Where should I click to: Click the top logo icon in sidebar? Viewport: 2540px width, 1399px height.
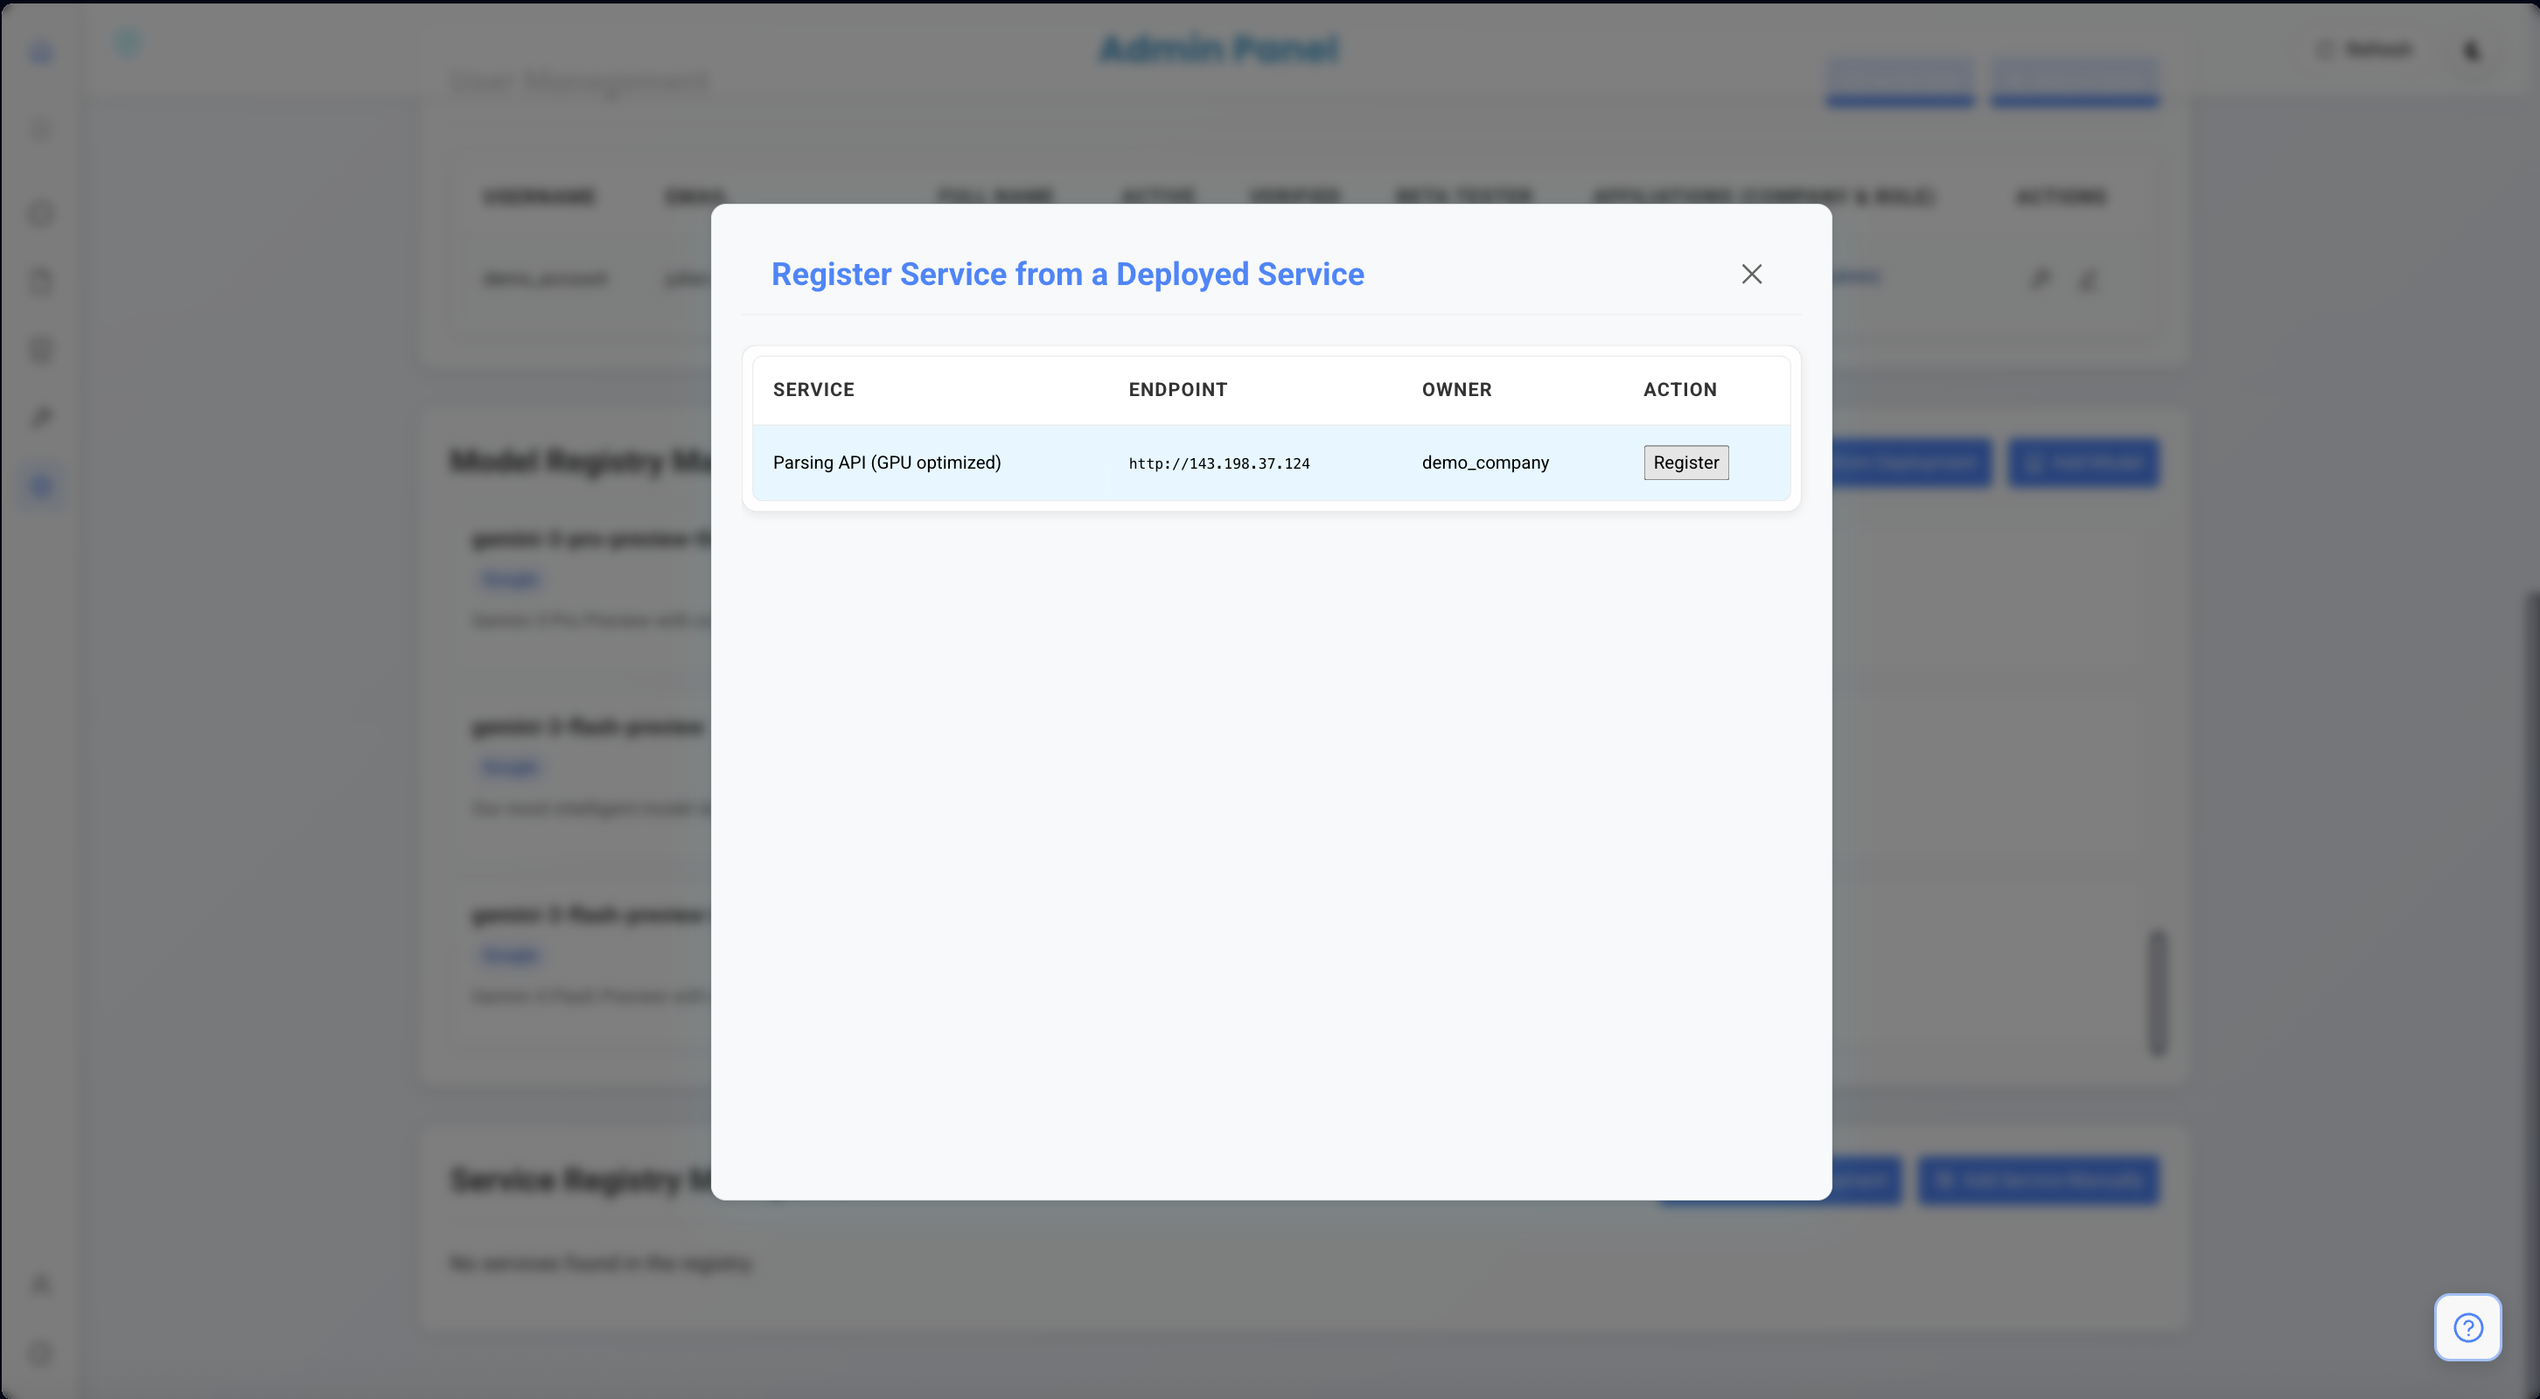[x=41, y=52]
